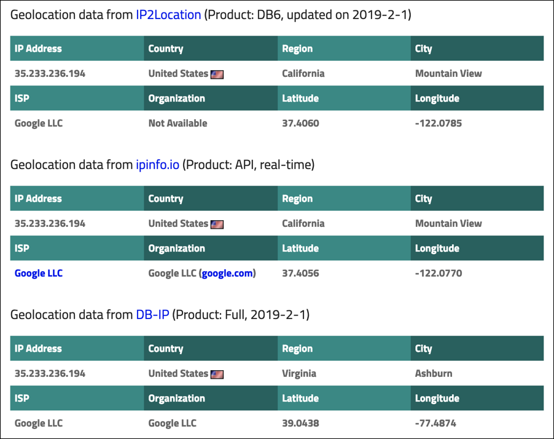
Task: Click the text "(Product: Full, 2019-2-1)"
Action: tap(241, 315)
